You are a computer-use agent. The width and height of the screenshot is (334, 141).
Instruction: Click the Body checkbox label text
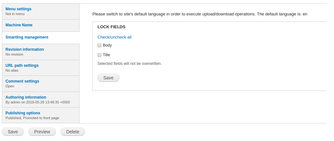(x=107, y=45)
